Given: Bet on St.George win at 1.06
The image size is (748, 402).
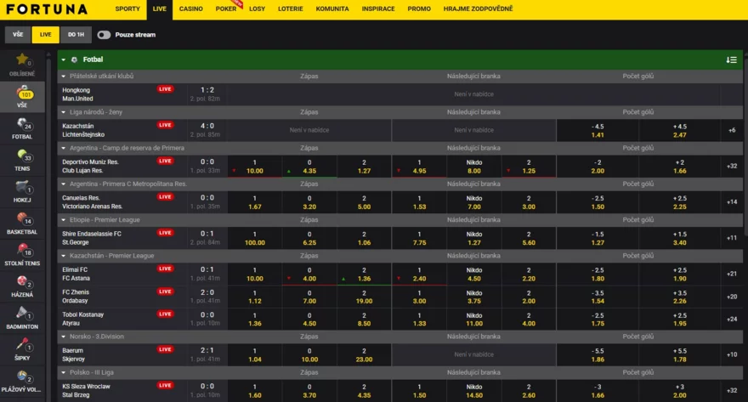Looking at the screenshot, I should [364, 238].
